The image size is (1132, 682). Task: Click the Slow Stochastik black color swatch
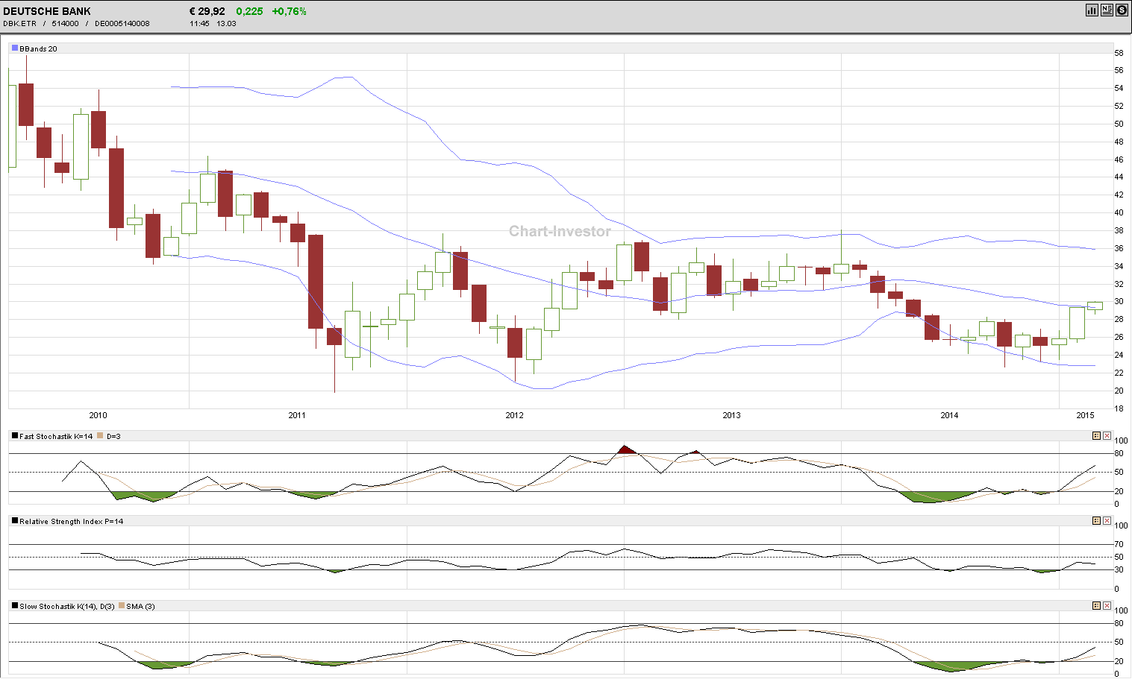(x=15, y=606)
